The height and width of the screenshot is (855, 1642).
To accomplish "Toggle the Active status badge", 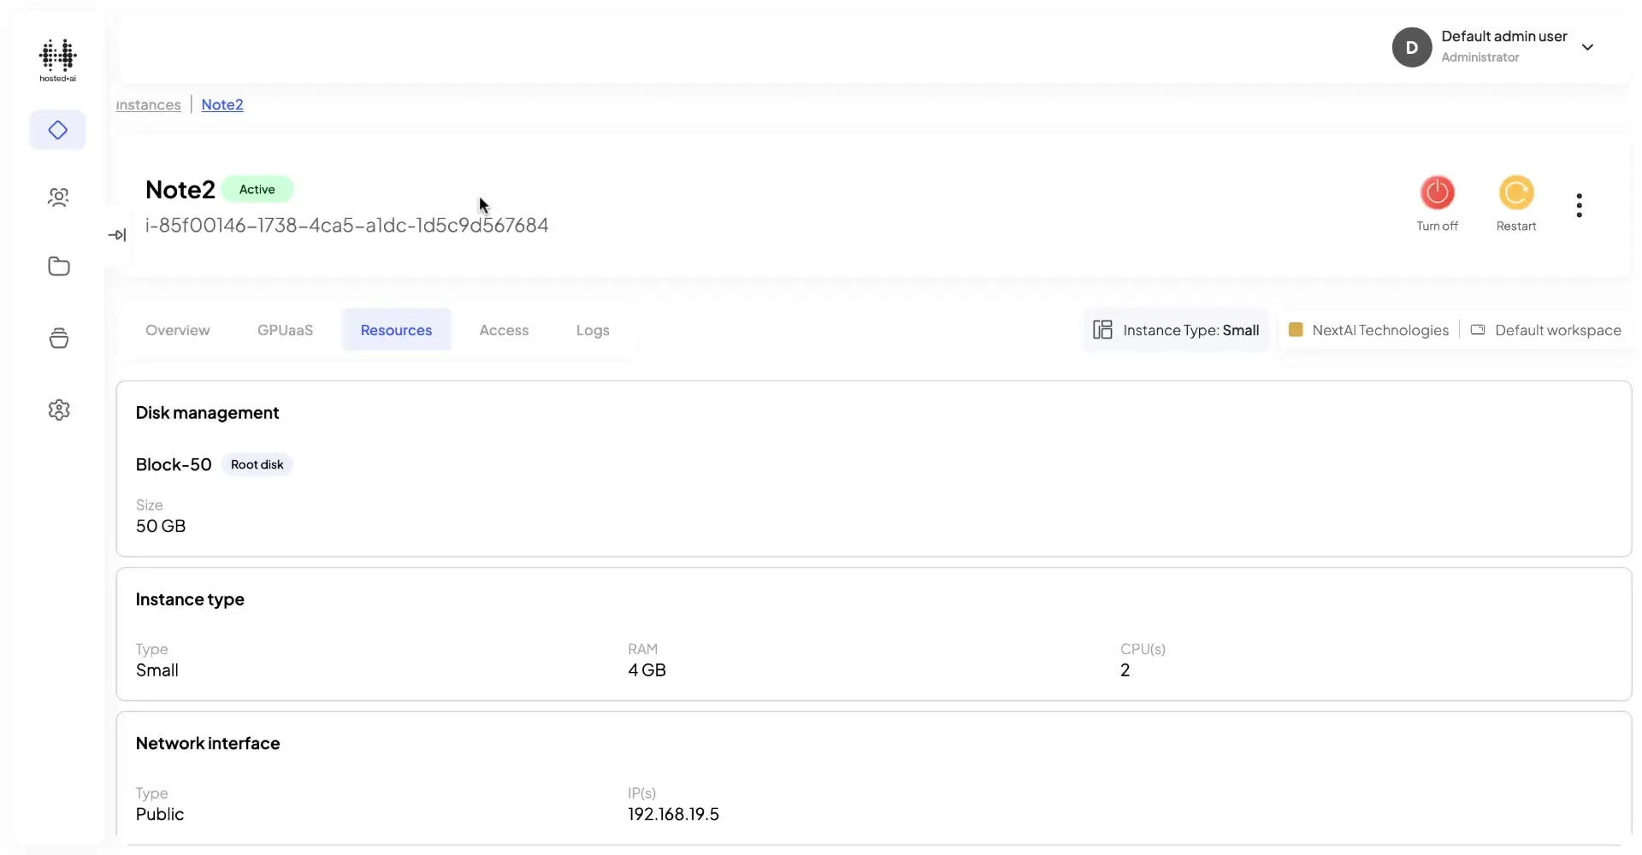I will tap(257, 189).
